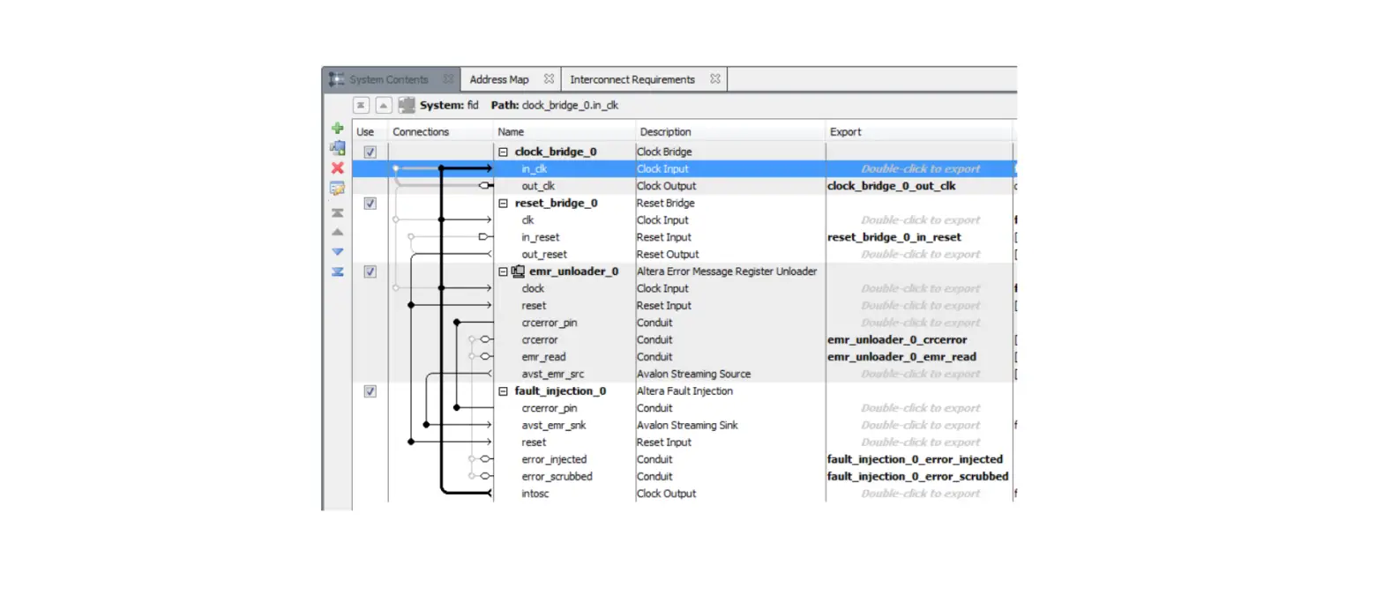Viewport: 1383px width, 602px height.
Task: Close the Address Map tab
Action: (x=549, y=79)
